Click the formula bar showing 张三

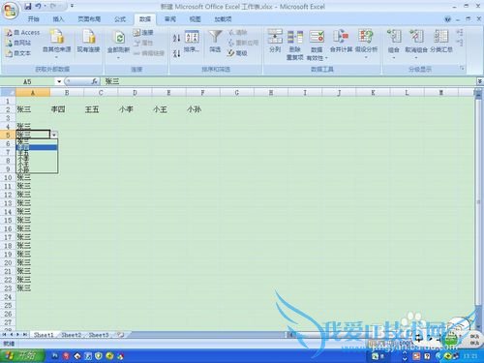point(288,81)
